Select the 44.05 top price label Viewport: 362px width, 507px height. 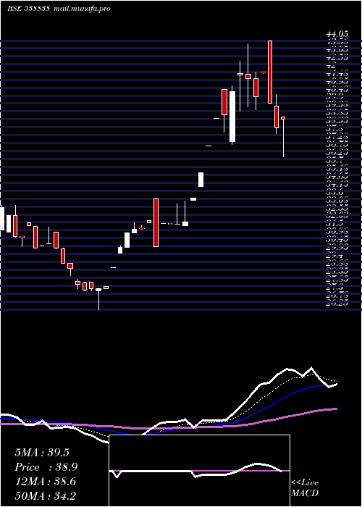pyautogui.click(x=337, y=33)
